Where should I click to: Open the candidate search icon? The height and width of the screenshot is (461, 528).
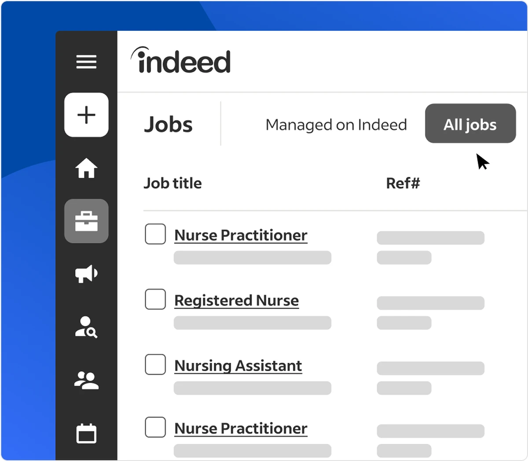click(86, 327)
